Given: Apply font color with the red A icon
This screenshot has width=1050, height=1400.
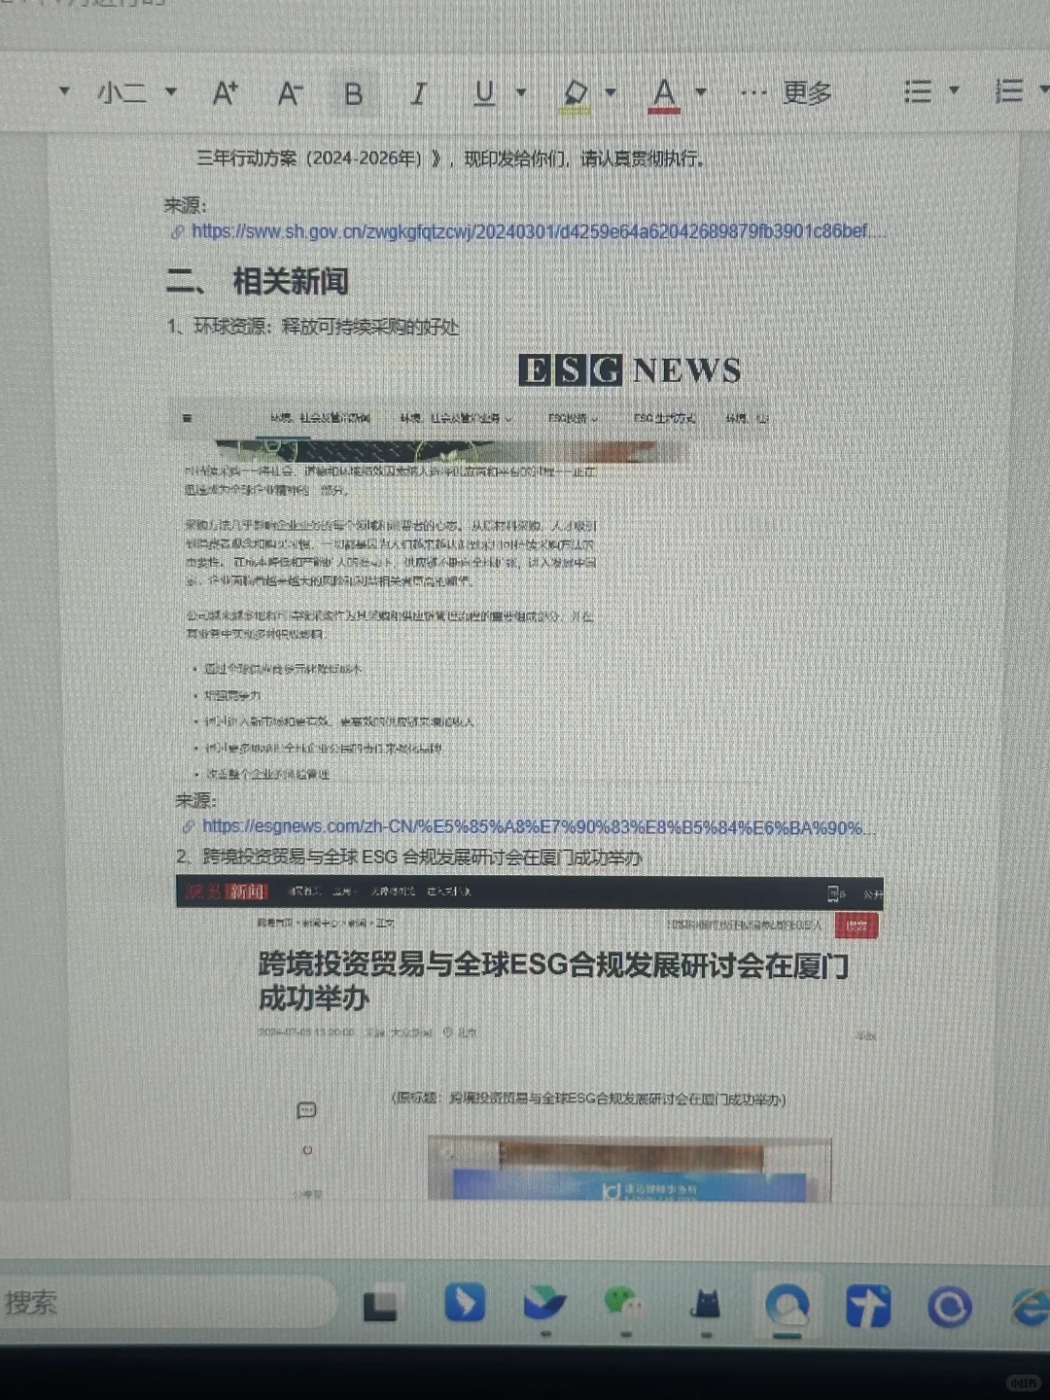Looking at the screenshot, I should pos(662,90).
